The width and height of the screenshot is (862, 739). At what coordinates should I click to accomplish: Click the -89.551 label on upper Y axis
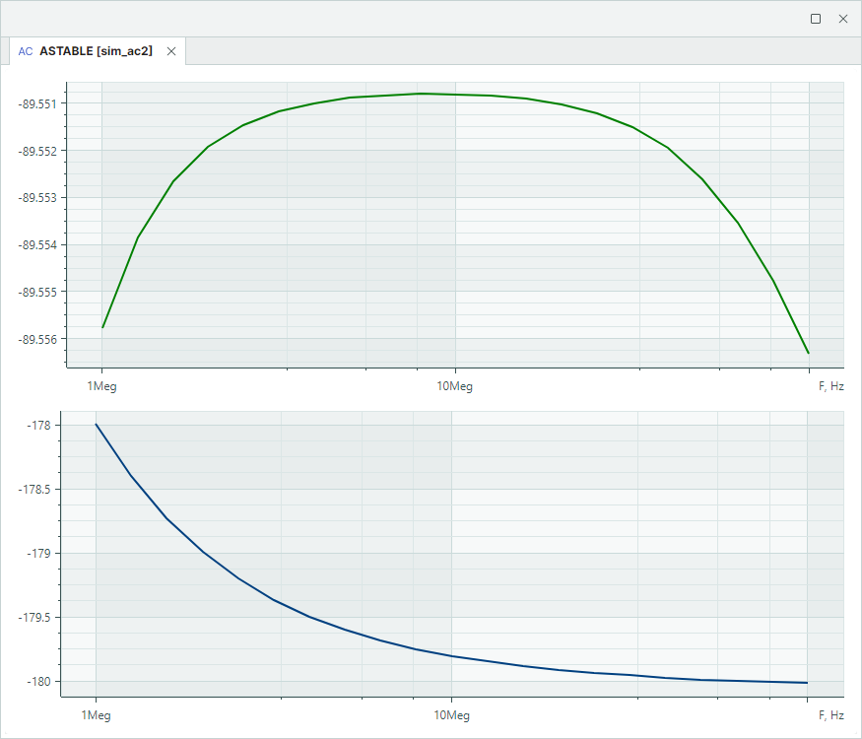38,103
